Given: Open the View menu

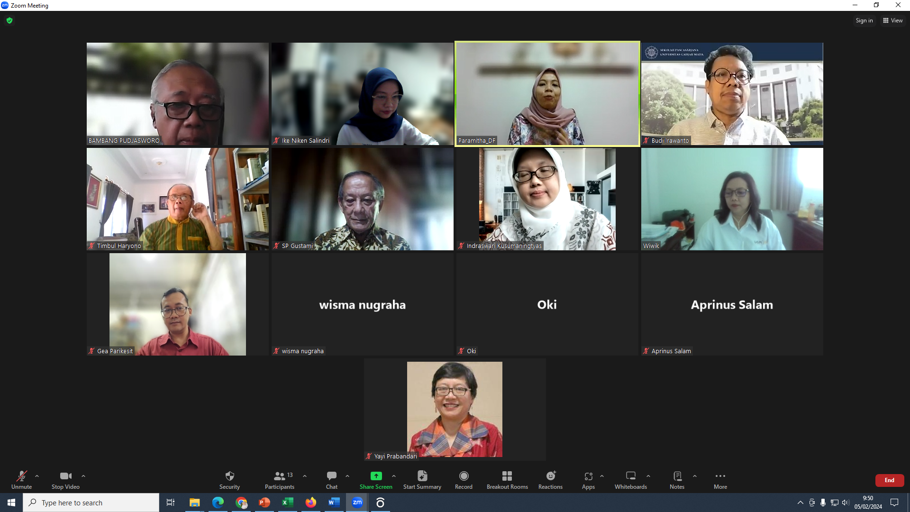Looking at the screenshot, I should [893, 20].
